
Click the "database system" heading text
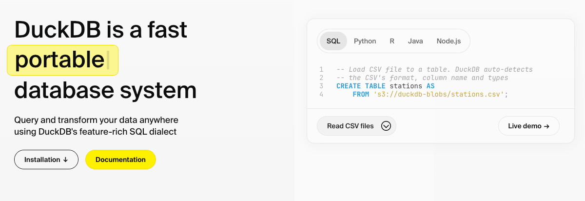(x=105, y=90)
